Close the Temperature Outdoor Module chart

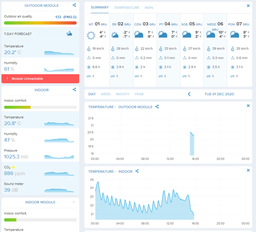coord(248,106)
